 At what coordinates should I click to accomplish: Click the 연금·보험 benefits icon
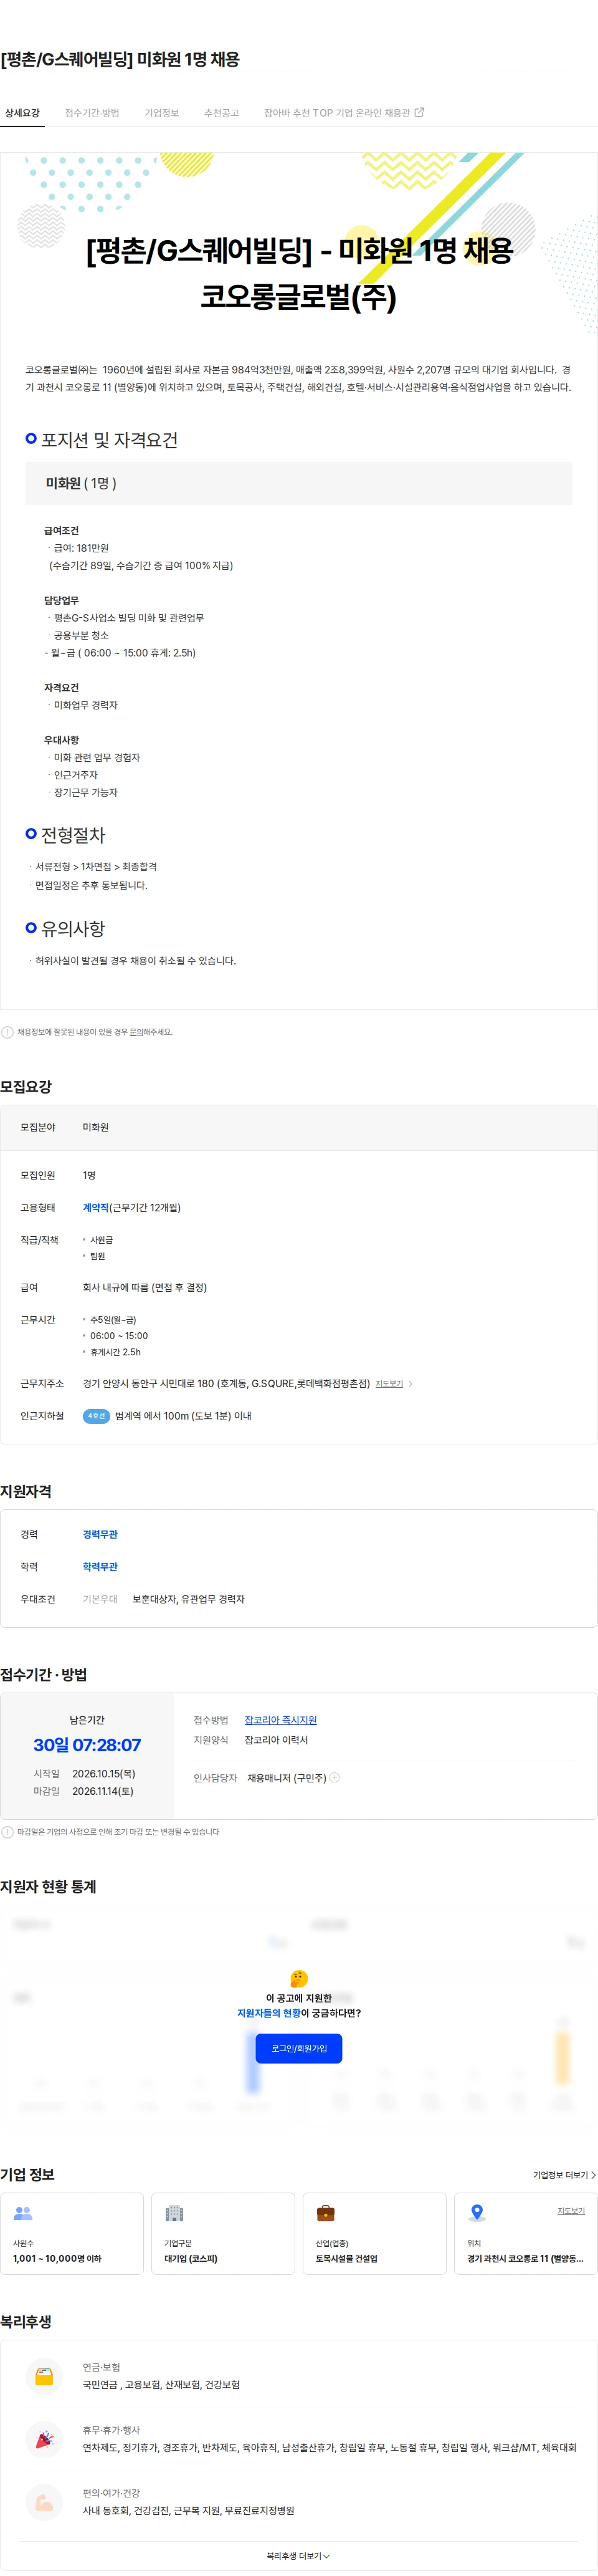(44, 2377)
